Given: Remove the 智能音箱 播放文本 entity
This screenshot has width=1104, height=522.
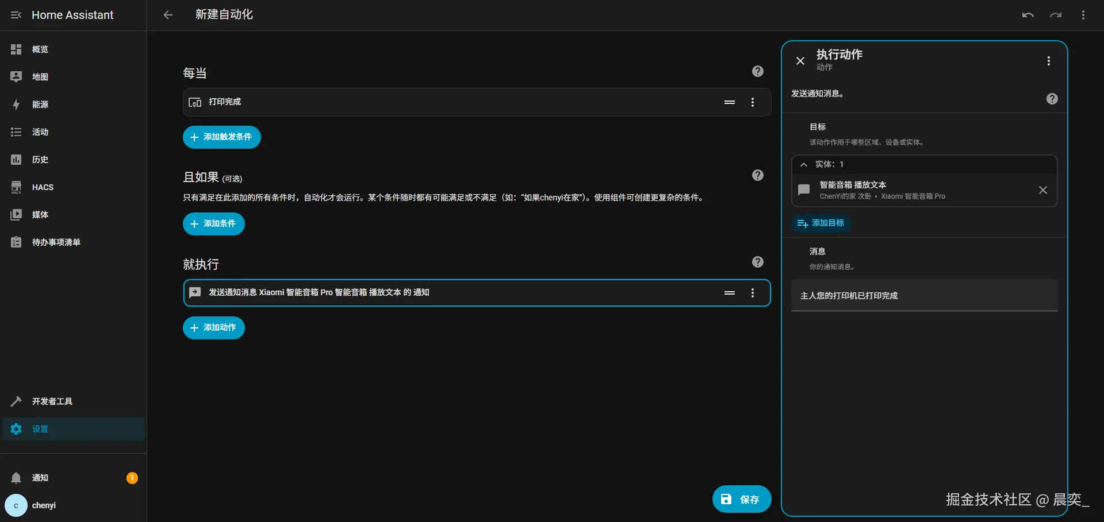Looking at the screenshot, I should pos(1043,190).
